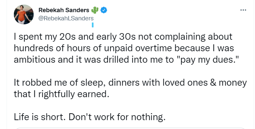The height and width of the screenshot is (129, 255).
Task: Open profile via the Rebekah Sanders display name
Action: (64, 10)
